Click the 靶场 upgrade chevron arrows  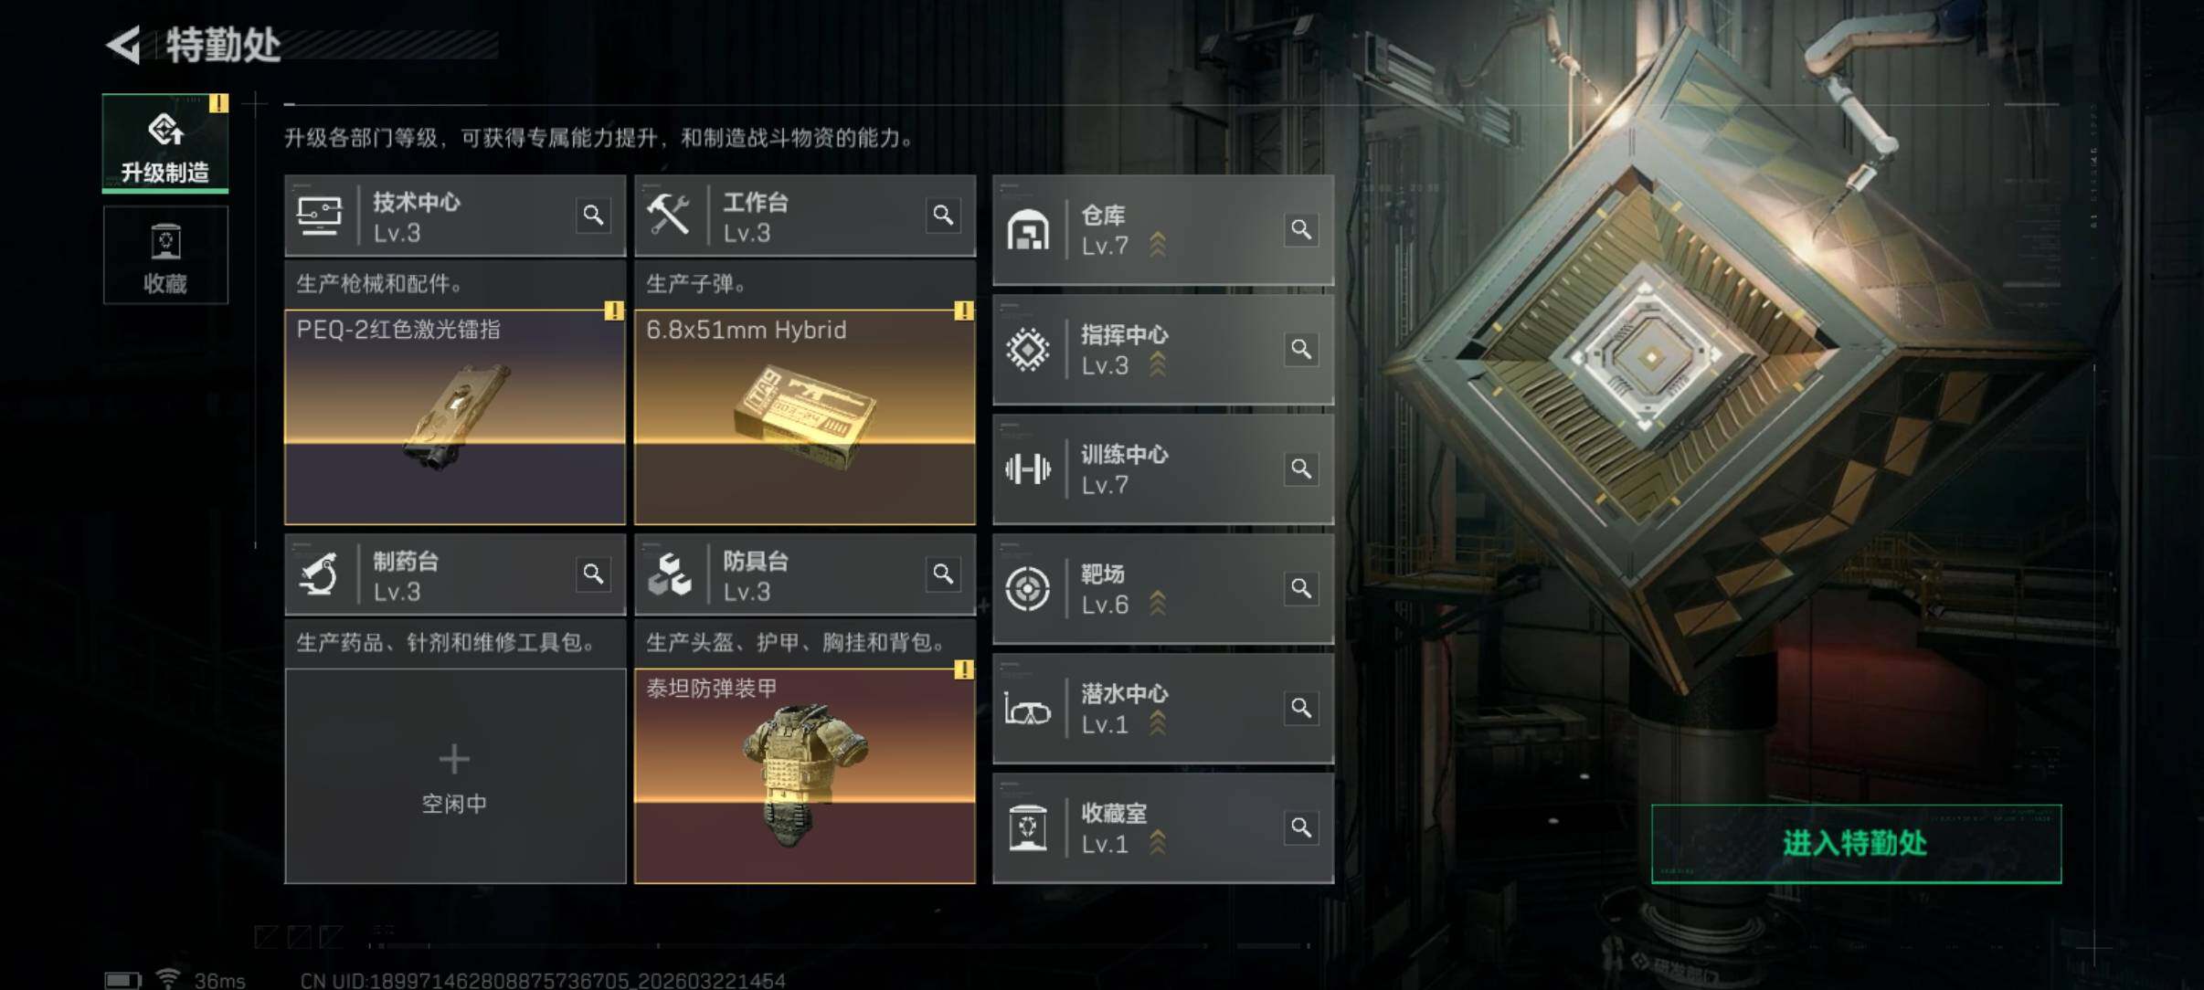(x=1158, y=604)
